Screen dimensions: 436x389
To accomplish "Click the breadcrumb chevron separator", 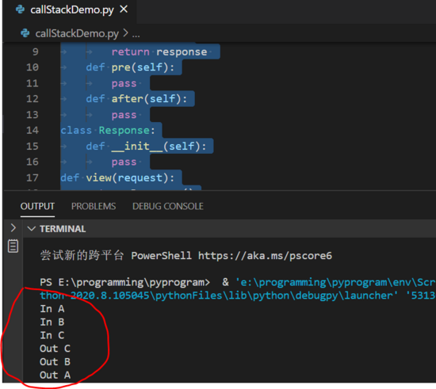I will pyautogui.click(x=126, y=33).
